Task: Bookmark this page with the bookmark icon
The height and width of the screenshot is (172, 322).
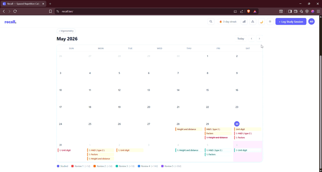Action: (x=50, y=11)
